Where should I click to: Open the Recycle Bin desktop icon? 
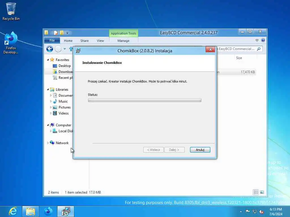pyautogui.click(x=11, y=11)
